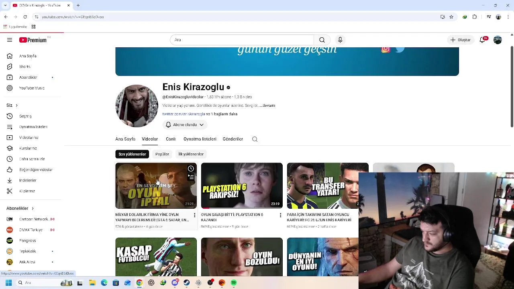Open the Gönderiler channel tab
This screenshot has width=514, height=289.
pyautogui.click(x=233, y=139)
